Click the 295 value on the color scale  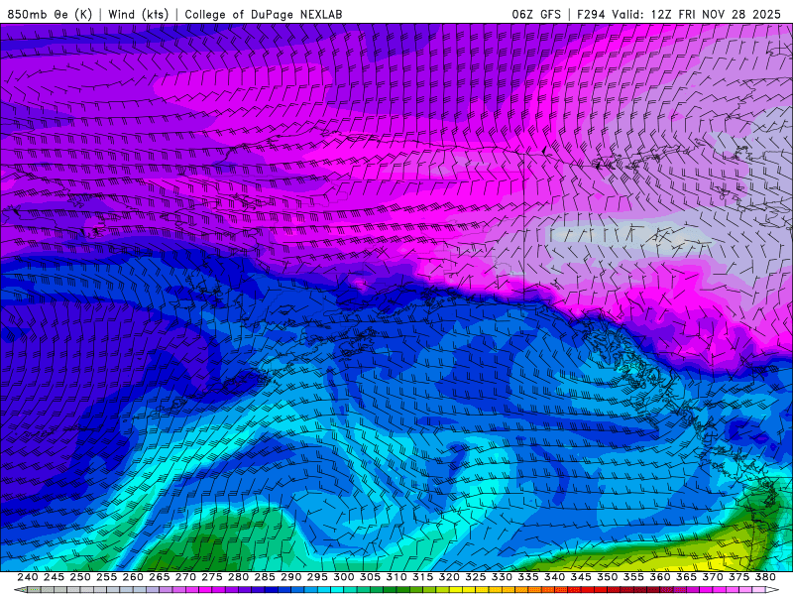click(316, 577)
